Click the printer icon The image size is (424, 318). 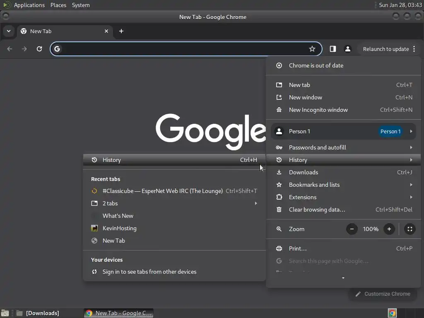279,248
